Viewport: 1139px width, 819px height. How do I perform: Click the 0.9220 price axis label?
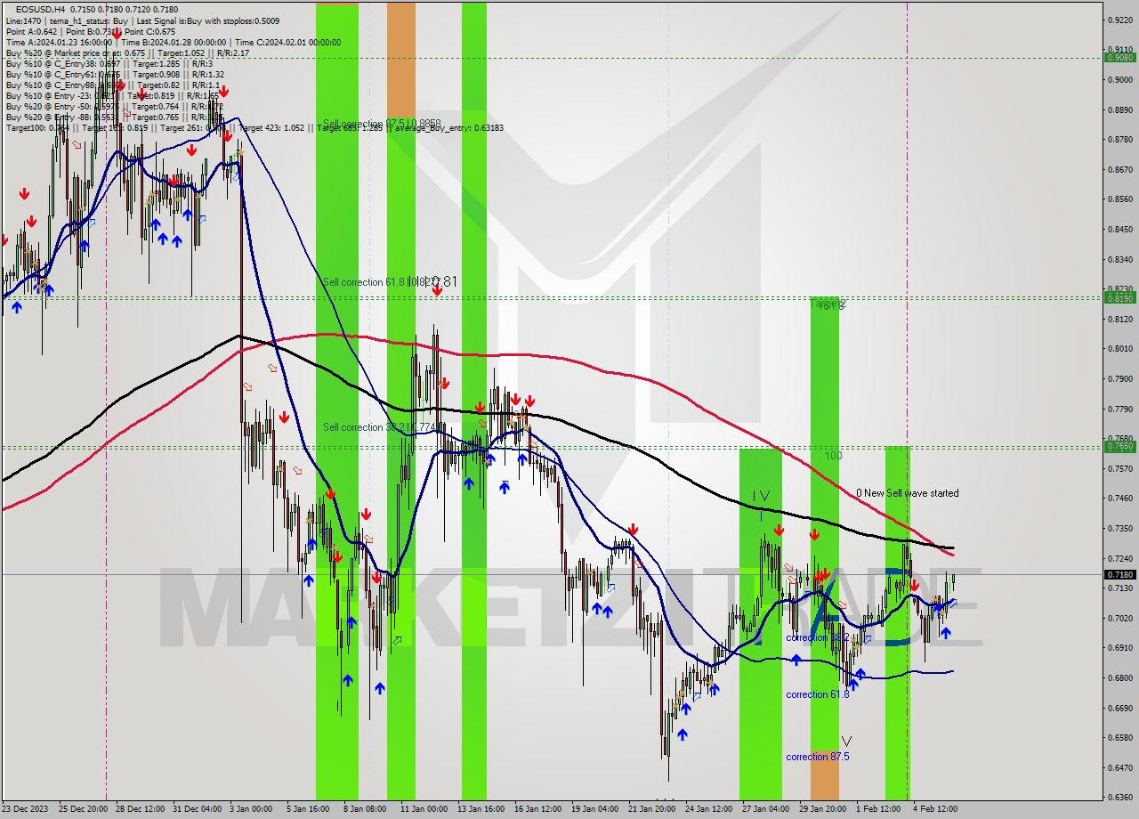pyautogui.click(x=1119, y=20)
